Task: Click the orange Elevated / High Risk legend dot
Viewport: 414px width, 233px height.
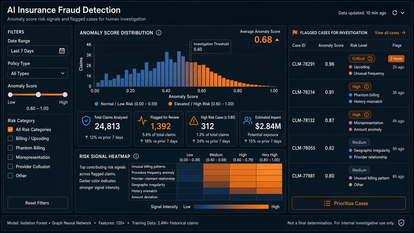Action: [170, 104]
